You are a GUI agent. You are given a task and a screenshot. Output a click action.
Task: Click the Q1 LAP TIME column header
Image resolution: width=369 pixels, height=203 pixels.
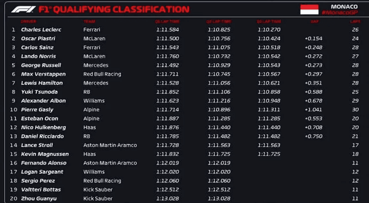[x=167, y=22]
